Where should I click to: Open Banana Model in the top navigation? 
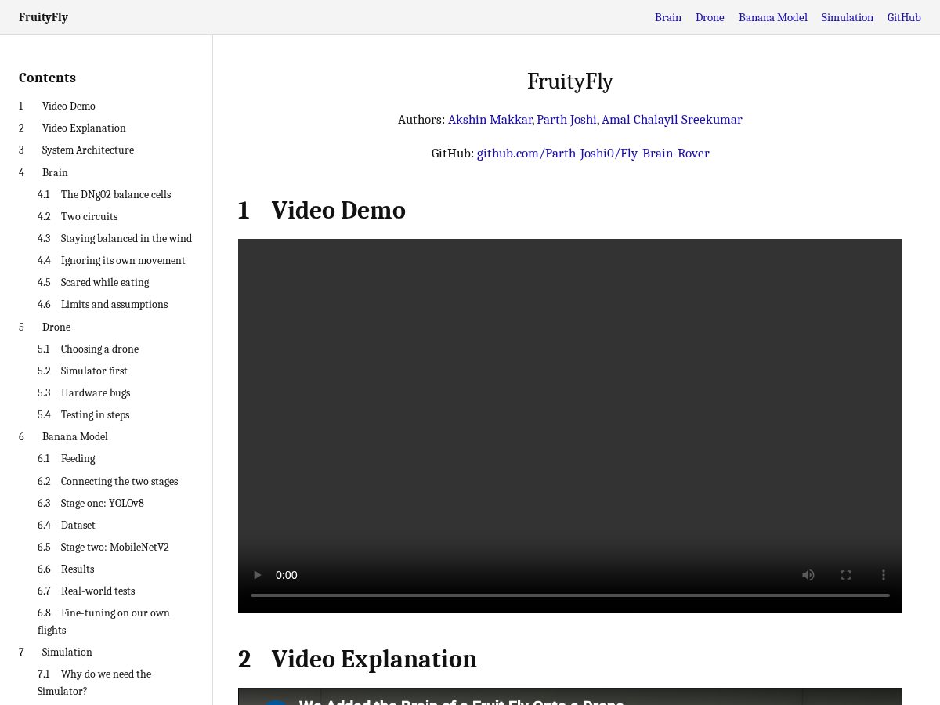[773, 17]
